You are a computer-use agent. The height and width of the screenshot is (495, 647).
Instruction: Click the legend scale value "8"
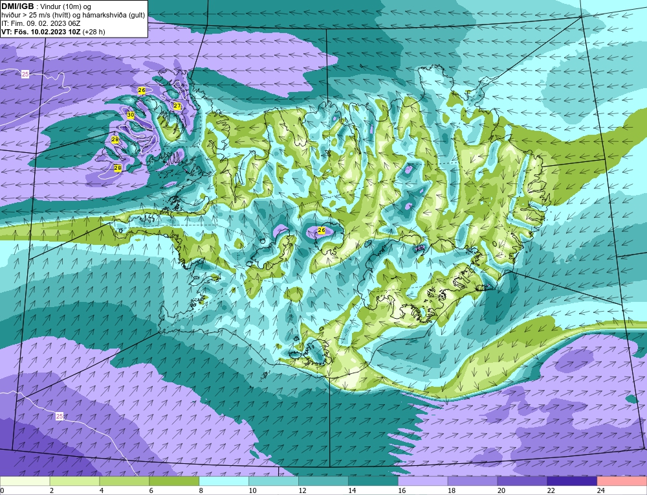coord(201,490)
